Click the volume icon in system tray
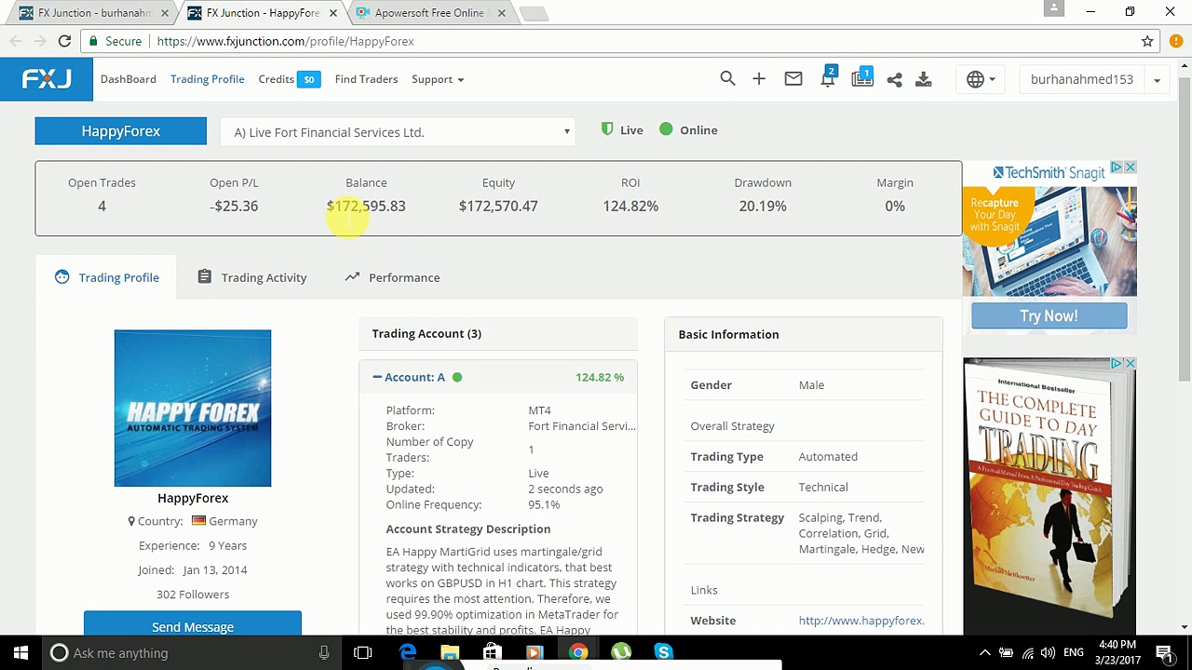Image resolution: width=1192 pixels, height=670 pixels. tap(1049, 653)
